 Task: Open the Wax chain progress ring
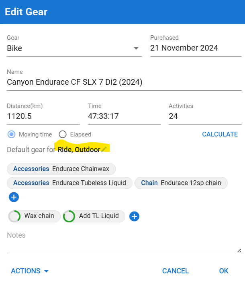14,216
